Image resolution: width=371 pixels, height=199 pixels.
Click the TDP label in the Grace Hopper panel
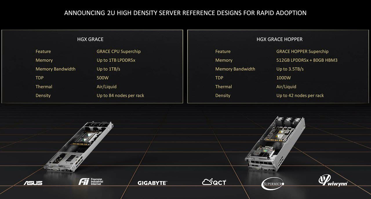point(219,78)
